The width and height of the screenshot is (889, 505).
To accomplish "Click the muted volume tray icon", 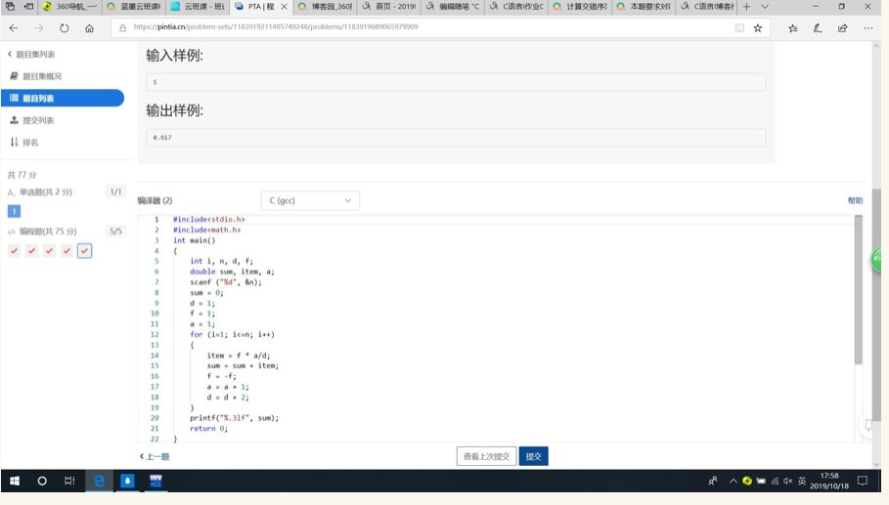I will coord(788,481).
